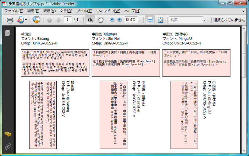This screenshot has height=156, width=249.
Task: Click the 選択されていません toolbar text
Action: pyautogui.click(x=229, y=20)
